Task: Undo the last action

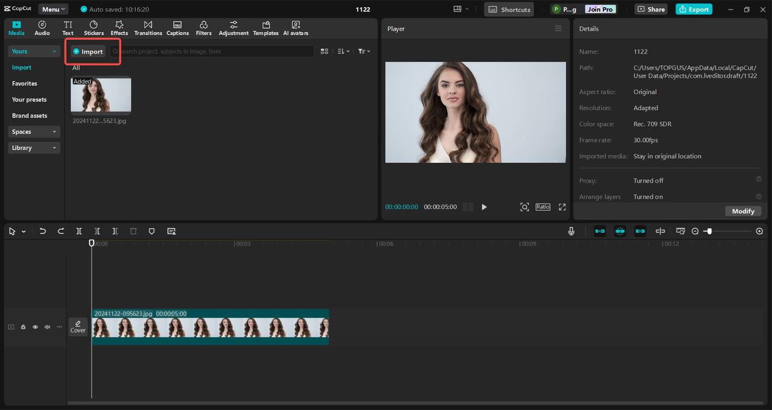Action: coord(42,231)
